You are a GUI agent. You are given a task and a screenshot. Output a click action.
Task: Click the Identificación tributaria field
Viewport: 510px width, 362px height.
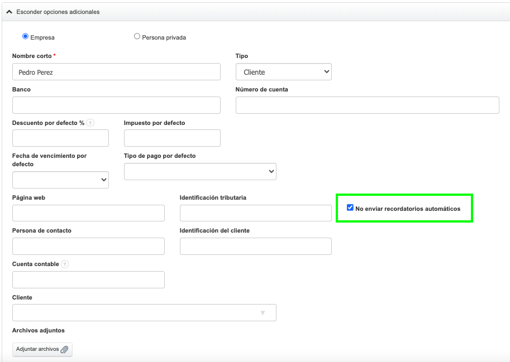point(255,213)
